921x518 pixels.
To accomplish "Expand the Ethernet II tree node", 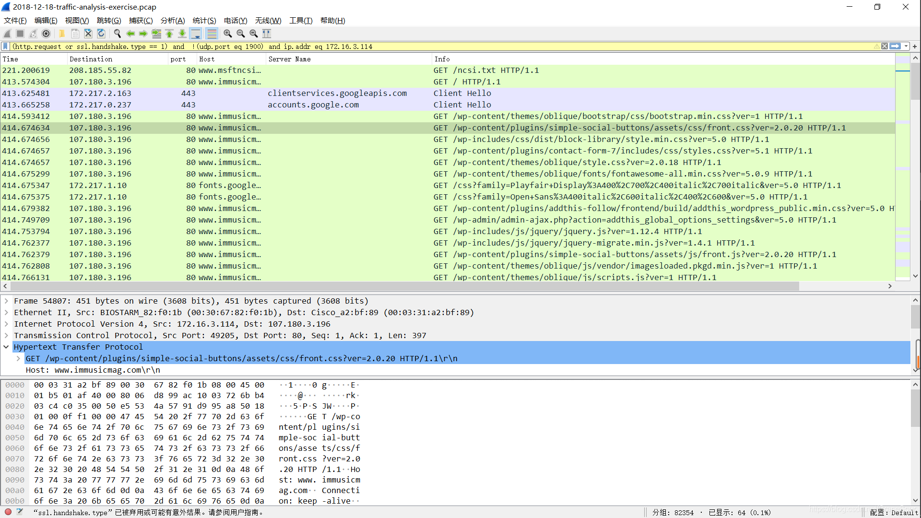I will (6, 313).
